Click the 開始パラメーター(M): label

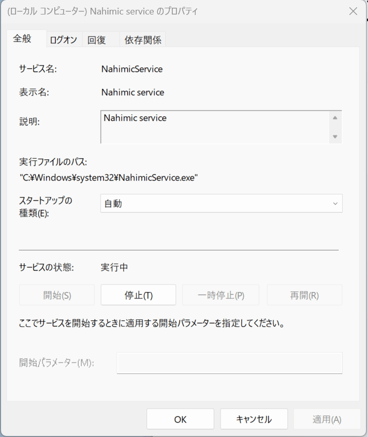tap(56, 363)
